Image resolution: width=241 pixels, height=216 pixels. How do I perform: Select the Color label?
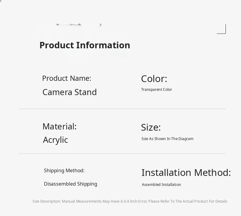coord(154,79)
